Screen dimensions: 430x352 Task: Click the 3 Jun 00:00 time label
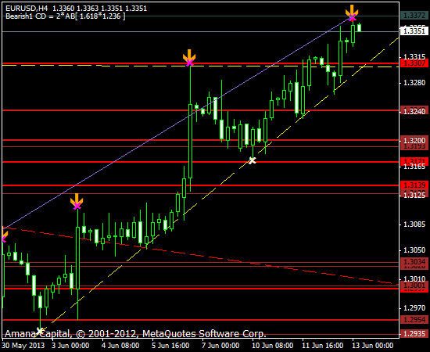click(70, 345)
